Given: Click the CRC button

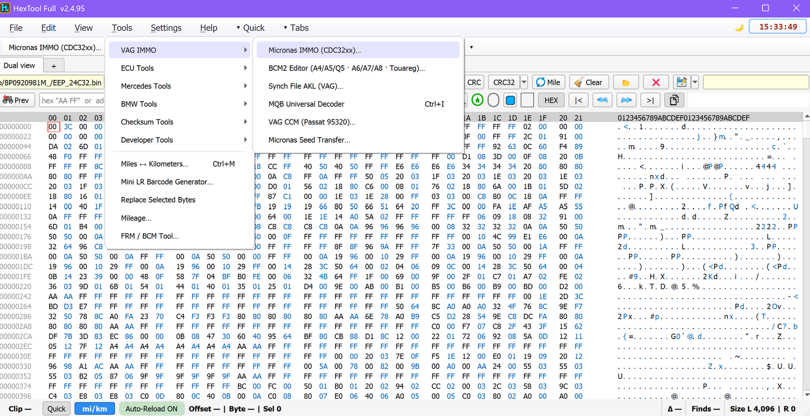Looking at the screenshot, I should pos(474,82).
